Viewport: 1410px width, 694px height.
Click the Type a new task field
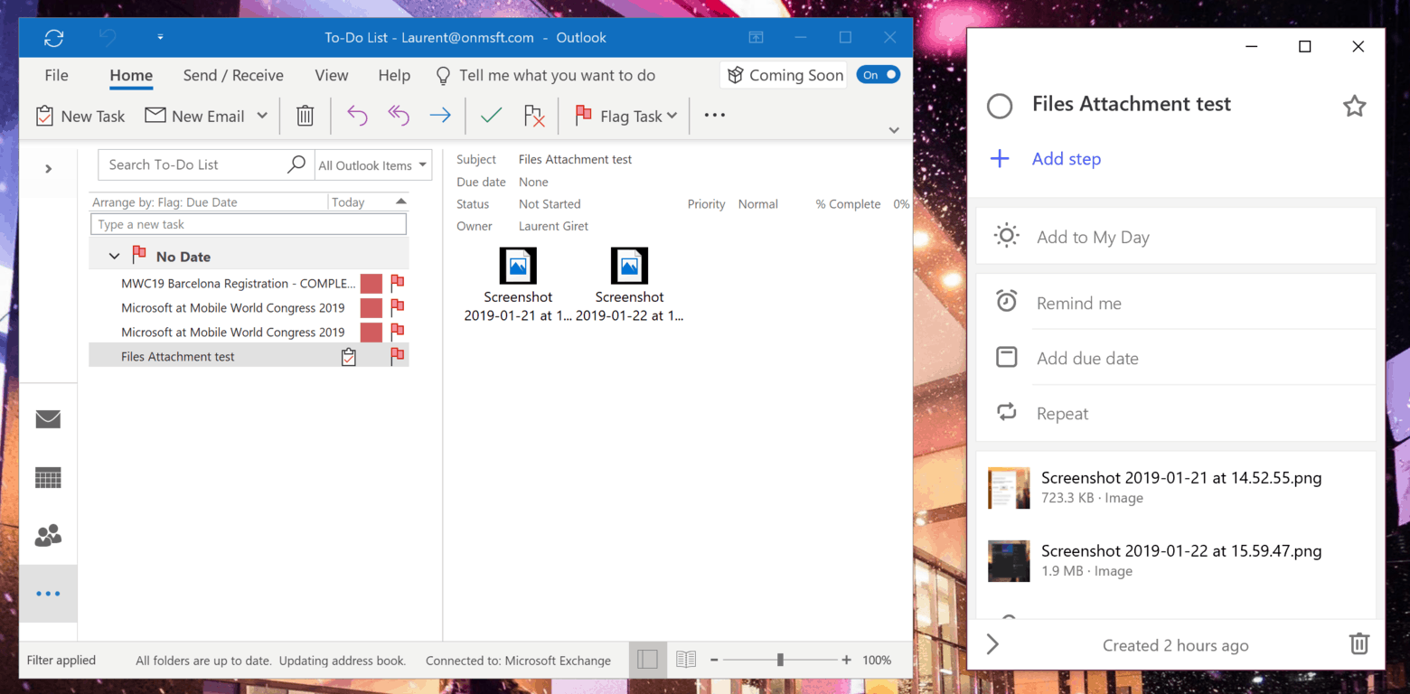[x=249, y=224]
